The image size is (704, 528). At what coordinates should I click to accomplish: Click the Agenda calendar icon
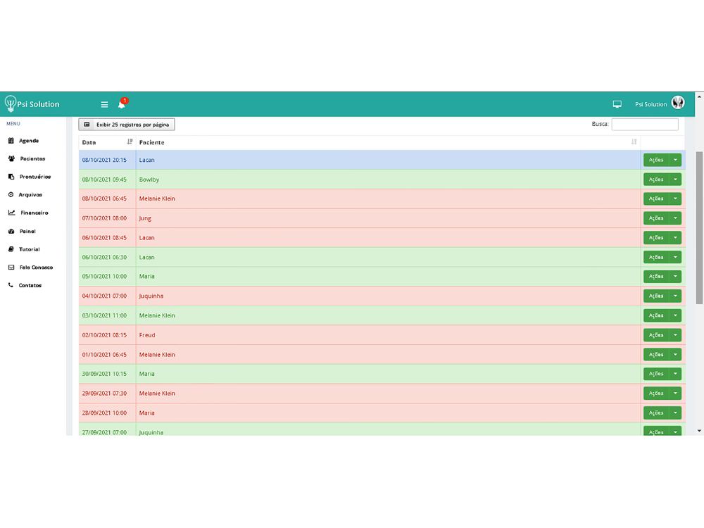click(11, 141)
